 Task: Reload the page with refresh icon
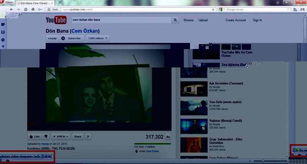click(x=26, y=9)
